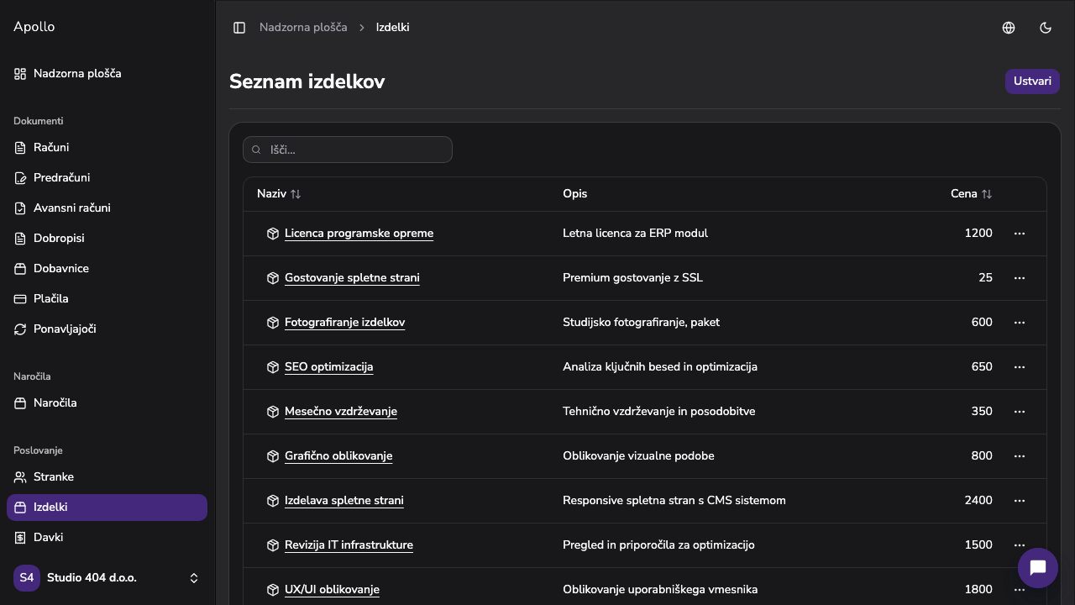Click the package icon beside Fotografiranje izdelkov
This screenshot has width=1075, height=605.
pos(273,323)
